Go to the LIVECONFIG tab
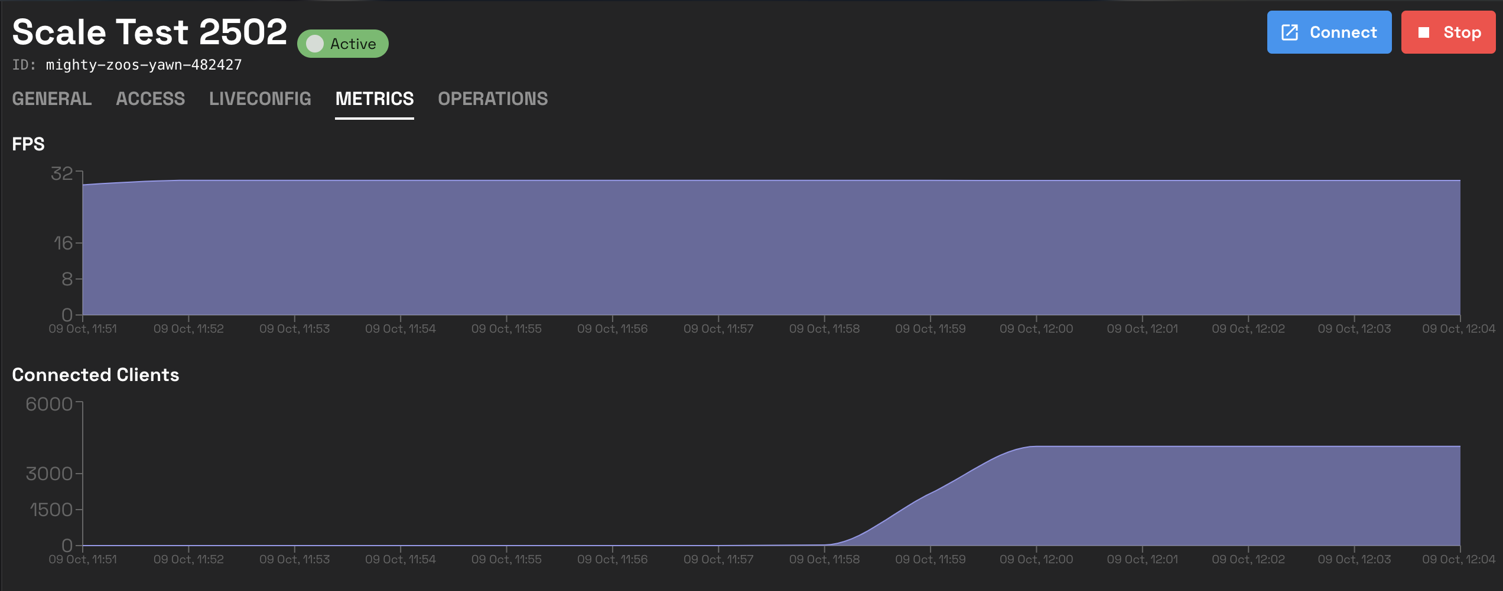 [260, 98]
